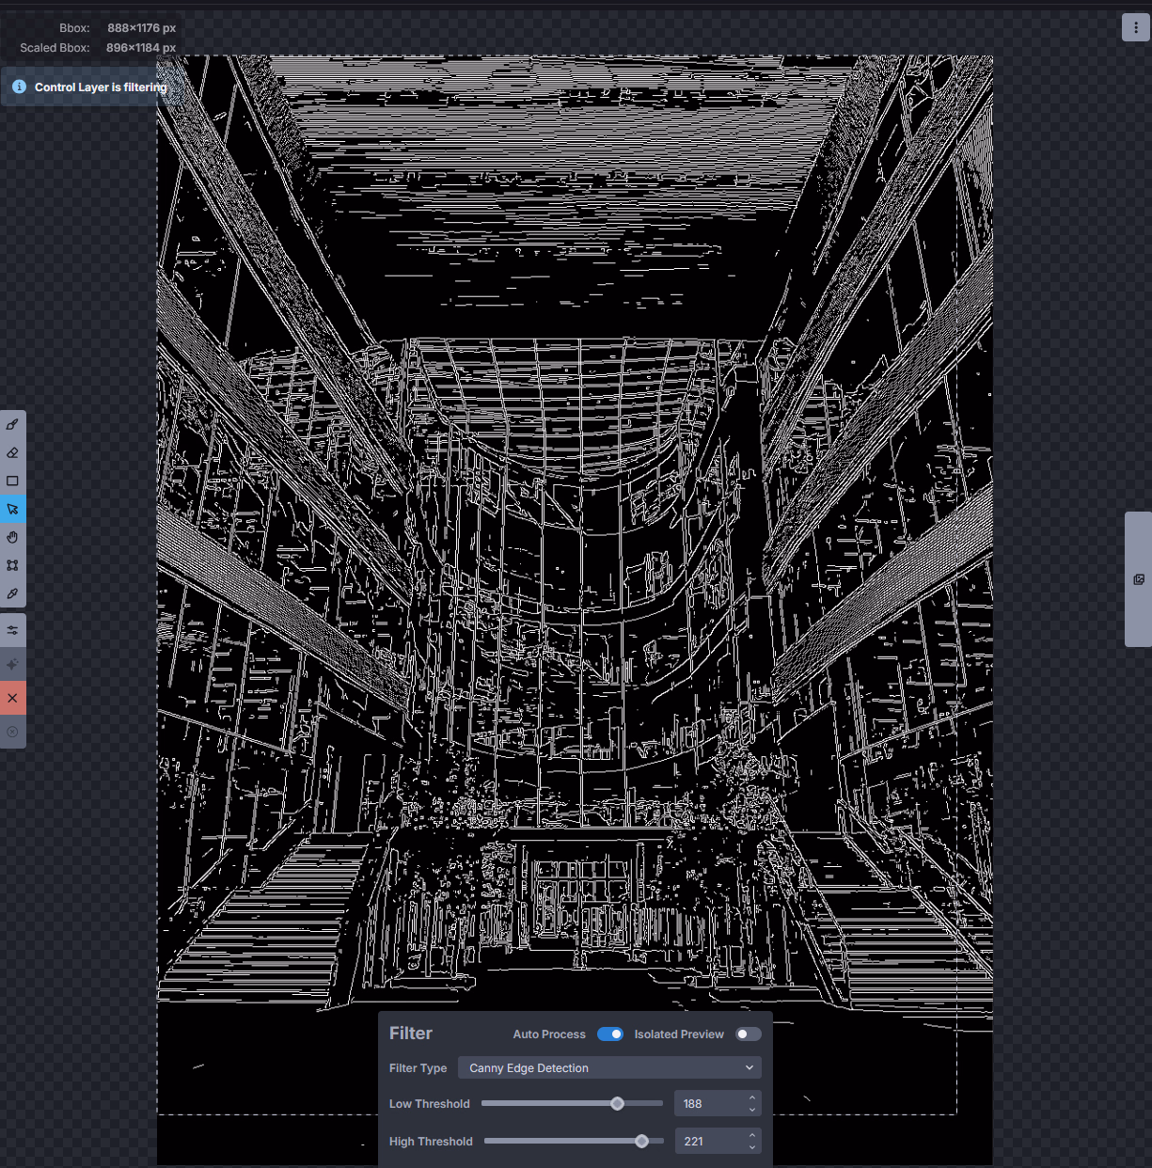Increment the High Threshold value
1152x1168 pixels.
pos(751,1136)
